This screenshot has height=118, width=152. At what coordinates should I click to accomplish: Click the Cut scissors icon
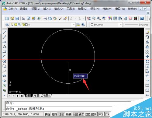[x=45, y=19]
